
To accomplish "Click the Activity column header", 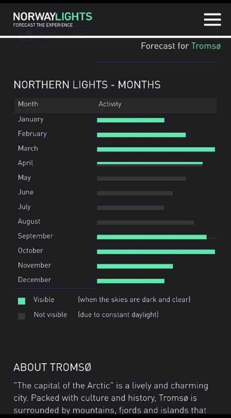I will coord(110,104).
